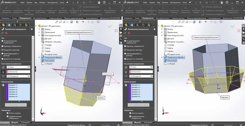The image size is (245, 126).
Task: Click green checkmark OK in right window panel
Action: (125, 33)
